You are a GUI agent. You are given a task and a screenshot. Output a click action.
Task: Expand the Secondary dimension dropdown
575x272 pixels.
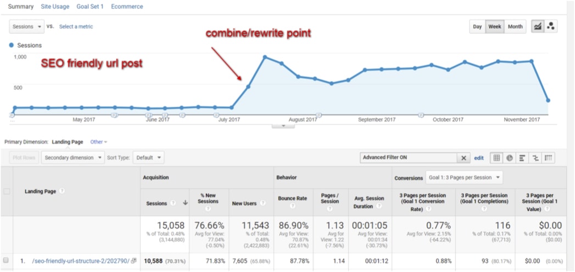[x=73, y=158]
